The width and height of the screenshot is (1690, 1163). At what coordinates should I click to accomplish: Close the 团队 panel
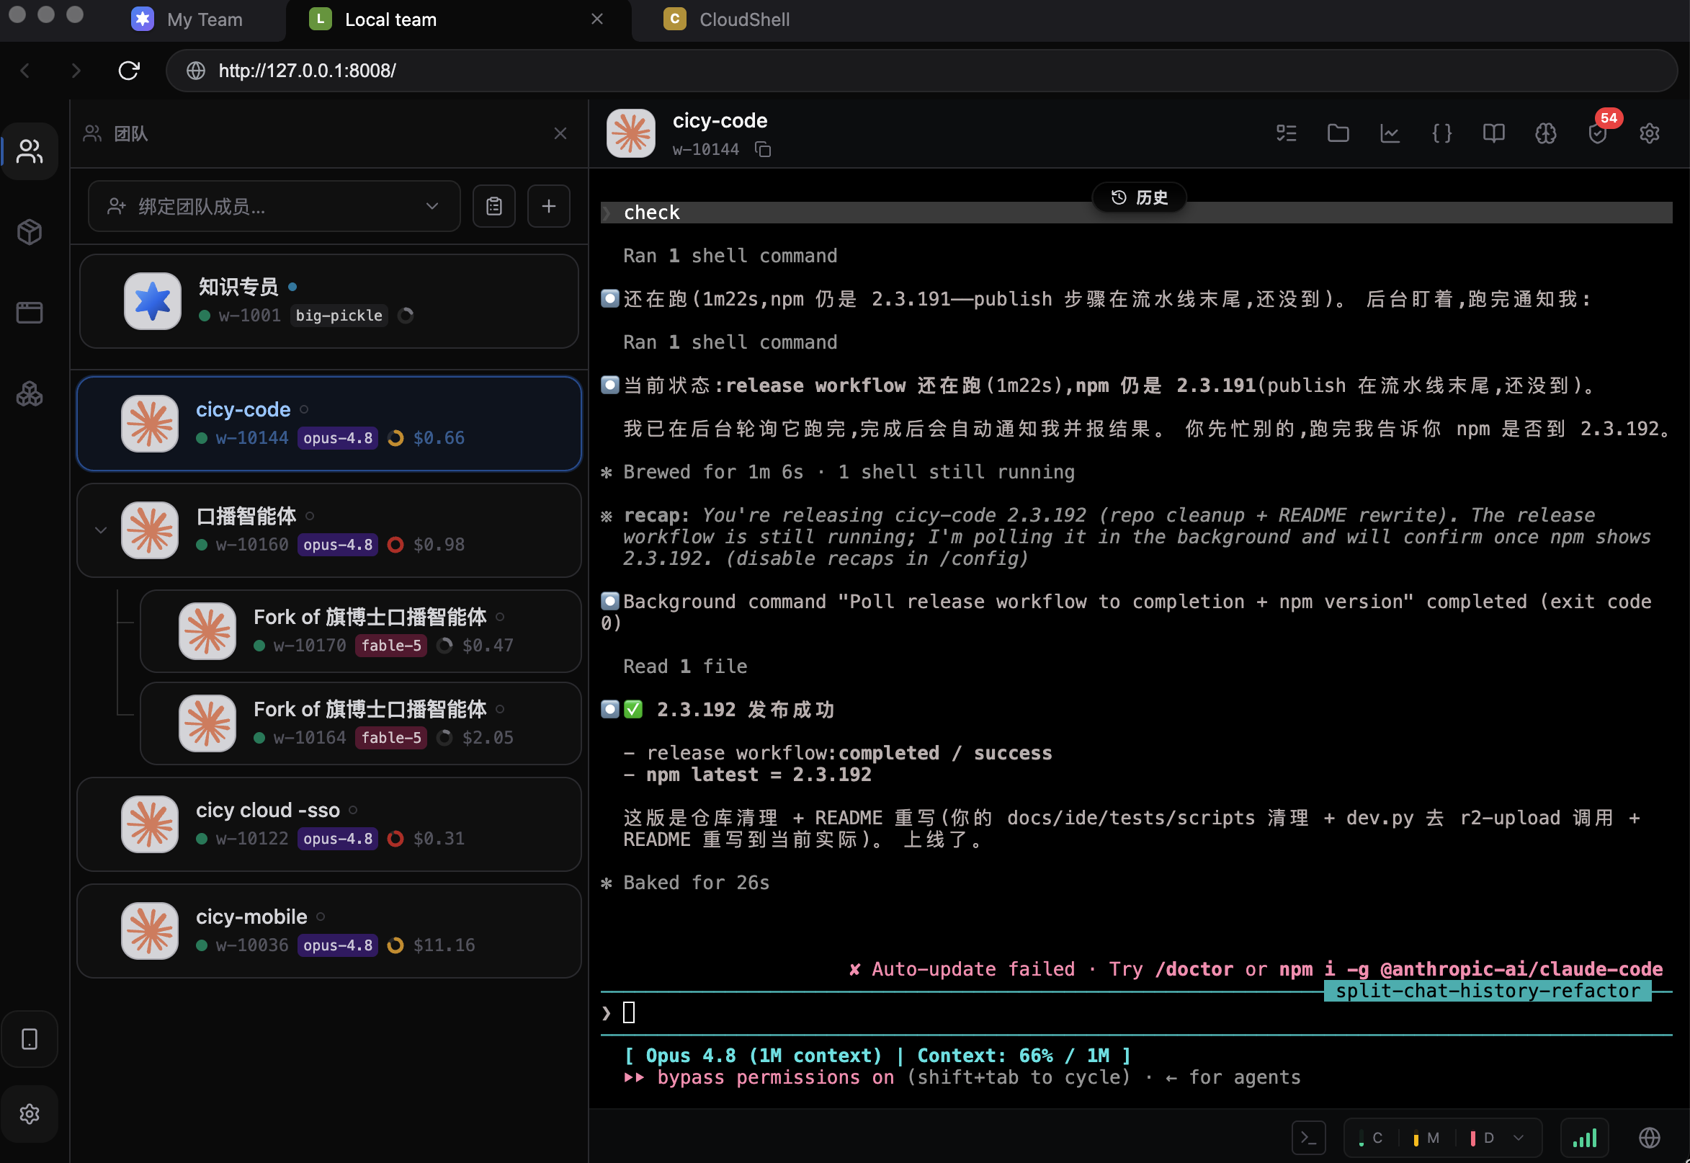point(560,133)
